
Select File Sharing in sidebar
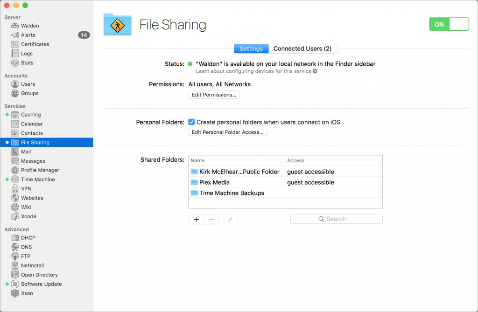pyautogui.click(x=47, y=142)
